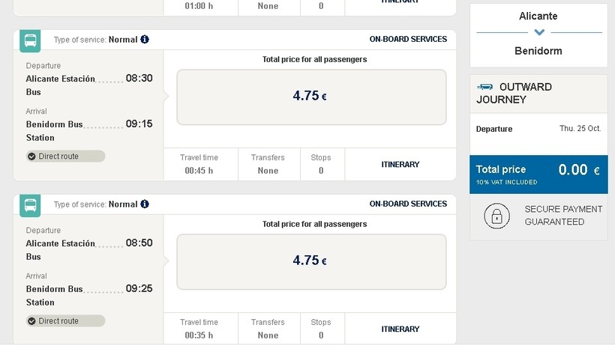Click the outward journey bus icon
615x349 pixels.
pos(485,87)
